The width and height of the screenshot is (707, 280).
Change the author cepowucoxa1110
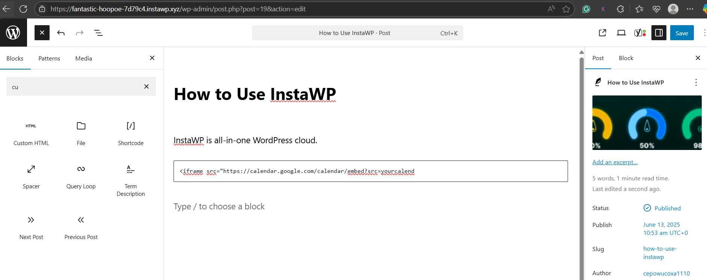coord(666,273)
